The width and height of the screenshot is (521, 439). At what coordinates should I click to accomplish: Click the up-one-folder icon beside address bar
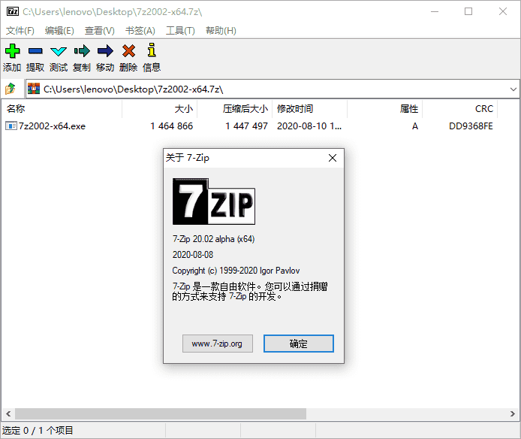11,89
